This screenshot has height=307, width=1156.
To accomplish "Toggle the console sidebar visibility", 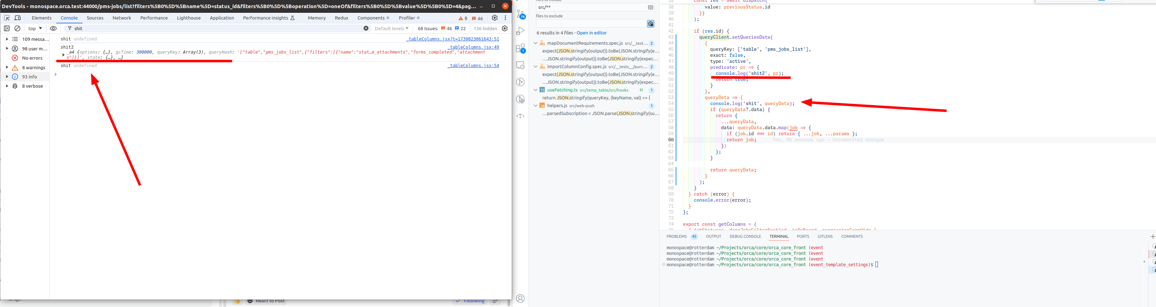I will pos(7,28).
